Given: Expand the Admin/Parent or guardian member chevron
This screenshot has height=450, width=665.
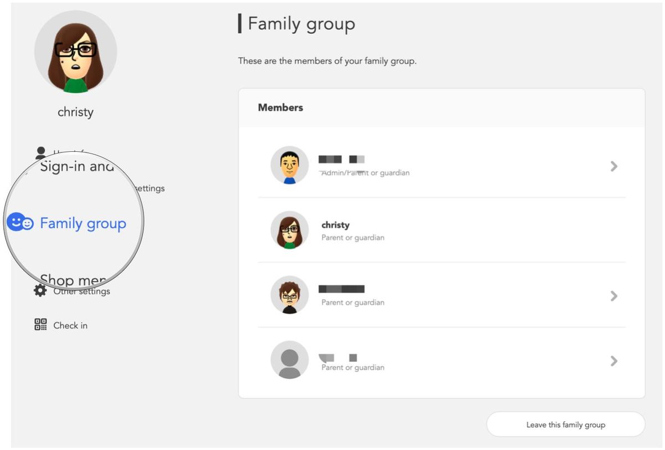Looking at the screenshot, I should click(613, 166).
